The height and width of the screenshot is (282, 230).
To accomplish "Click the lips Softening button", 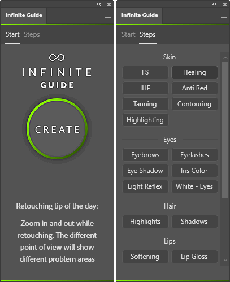I will pyautogui.click(x=145, y=257).
